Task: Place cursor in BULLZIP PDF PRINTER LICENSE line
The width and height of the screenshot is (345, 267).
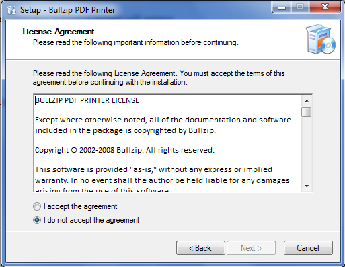Action: [87, 100]
